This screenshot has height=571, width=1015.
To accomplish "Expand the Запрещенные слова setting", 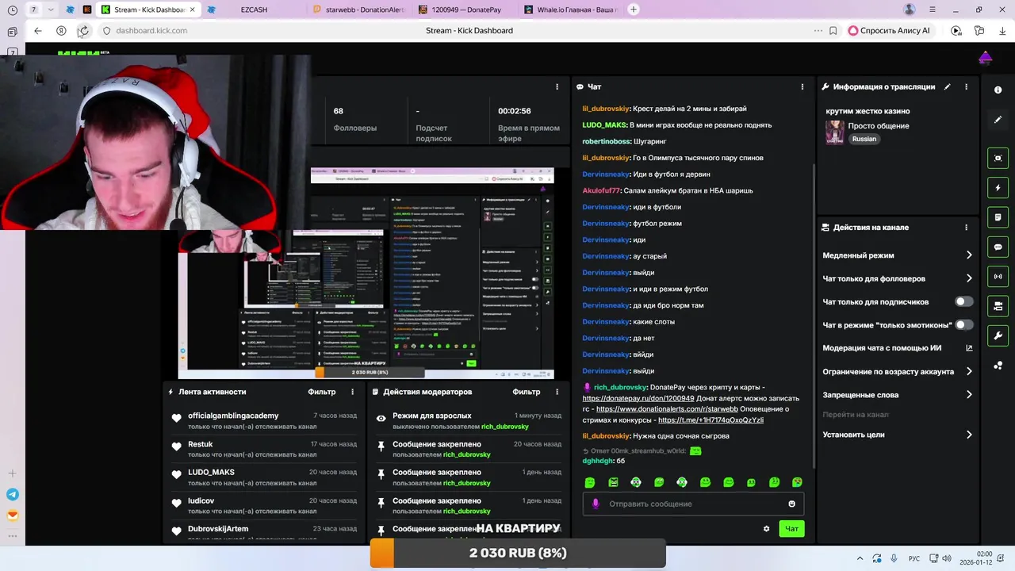I will pos(897,394).
